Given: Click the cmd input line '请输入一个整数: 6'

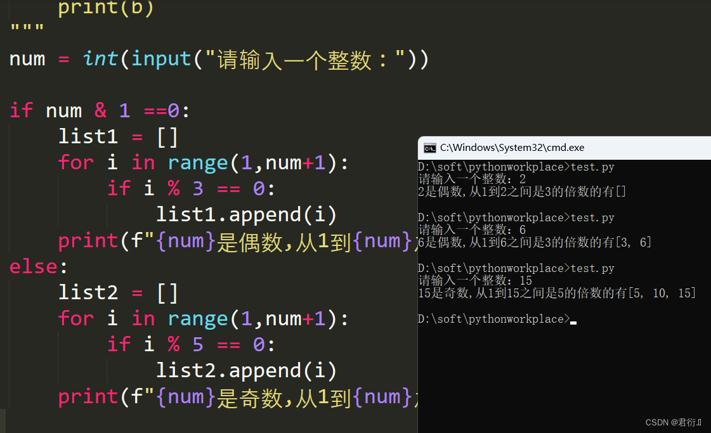Looking at the screenshot, I should point(472,230).
